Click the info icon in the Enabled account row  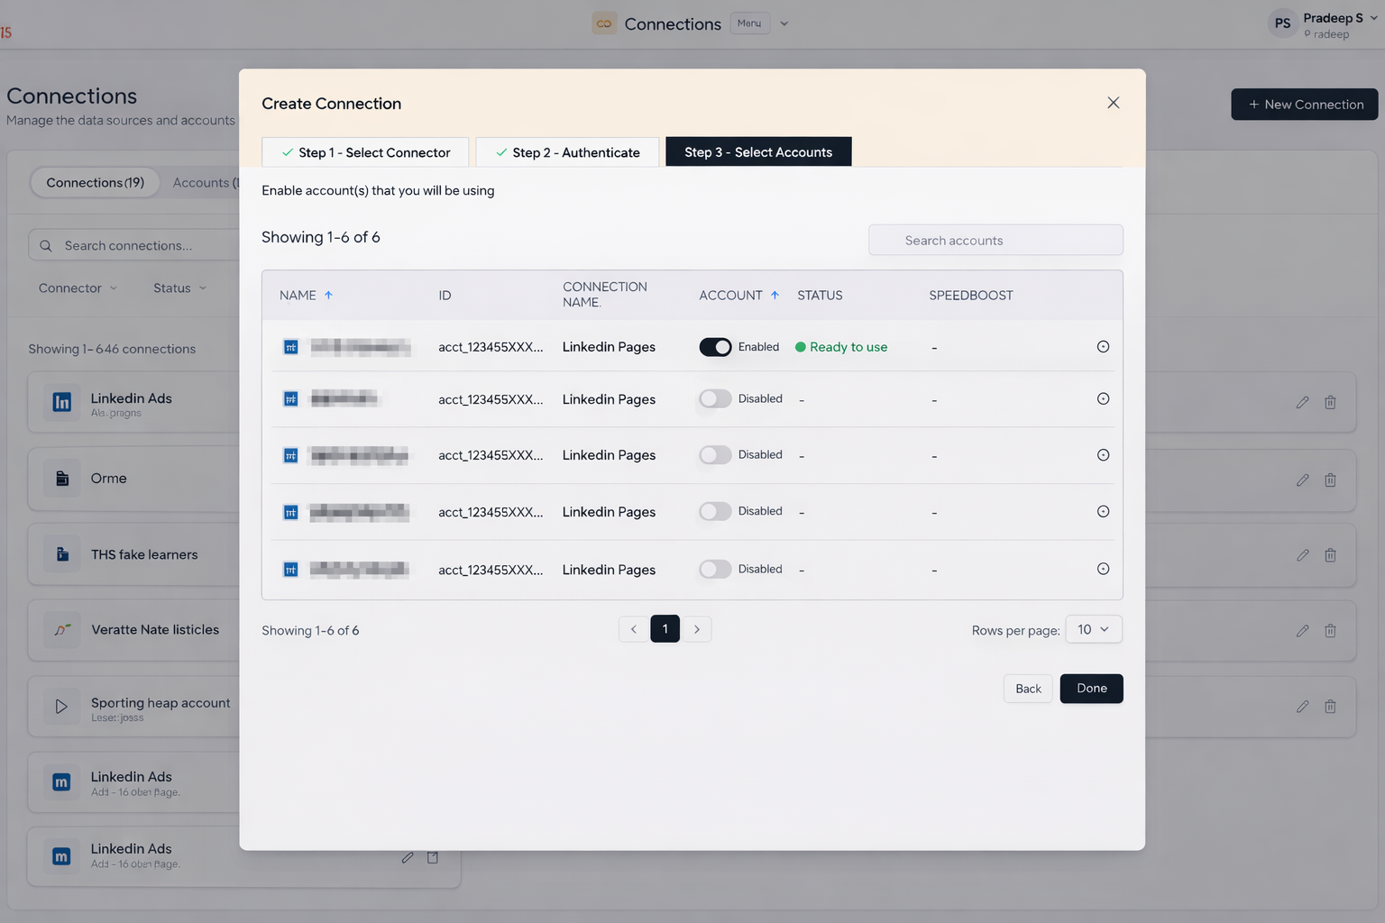1103,347
